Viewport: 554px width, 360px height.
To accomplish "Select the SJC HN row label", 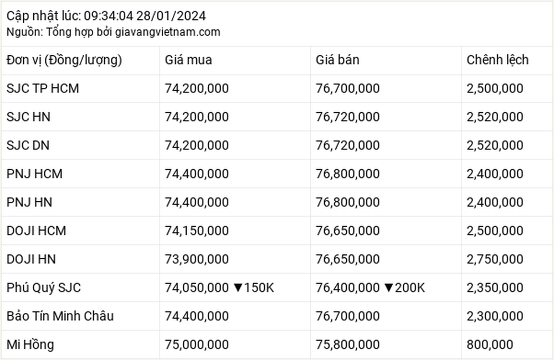I will tap(28, 117).
